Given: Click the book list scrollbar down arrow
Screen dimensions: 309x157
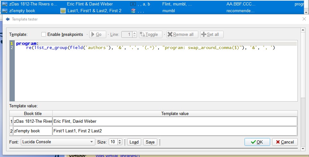Looking at the screenshot, I should (306, 12).
